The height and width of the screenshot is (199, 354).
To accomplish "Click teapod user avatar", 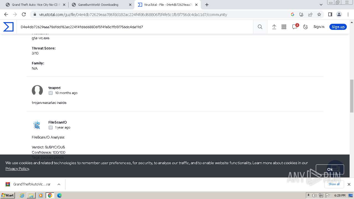I will click(x=37, y=90).
